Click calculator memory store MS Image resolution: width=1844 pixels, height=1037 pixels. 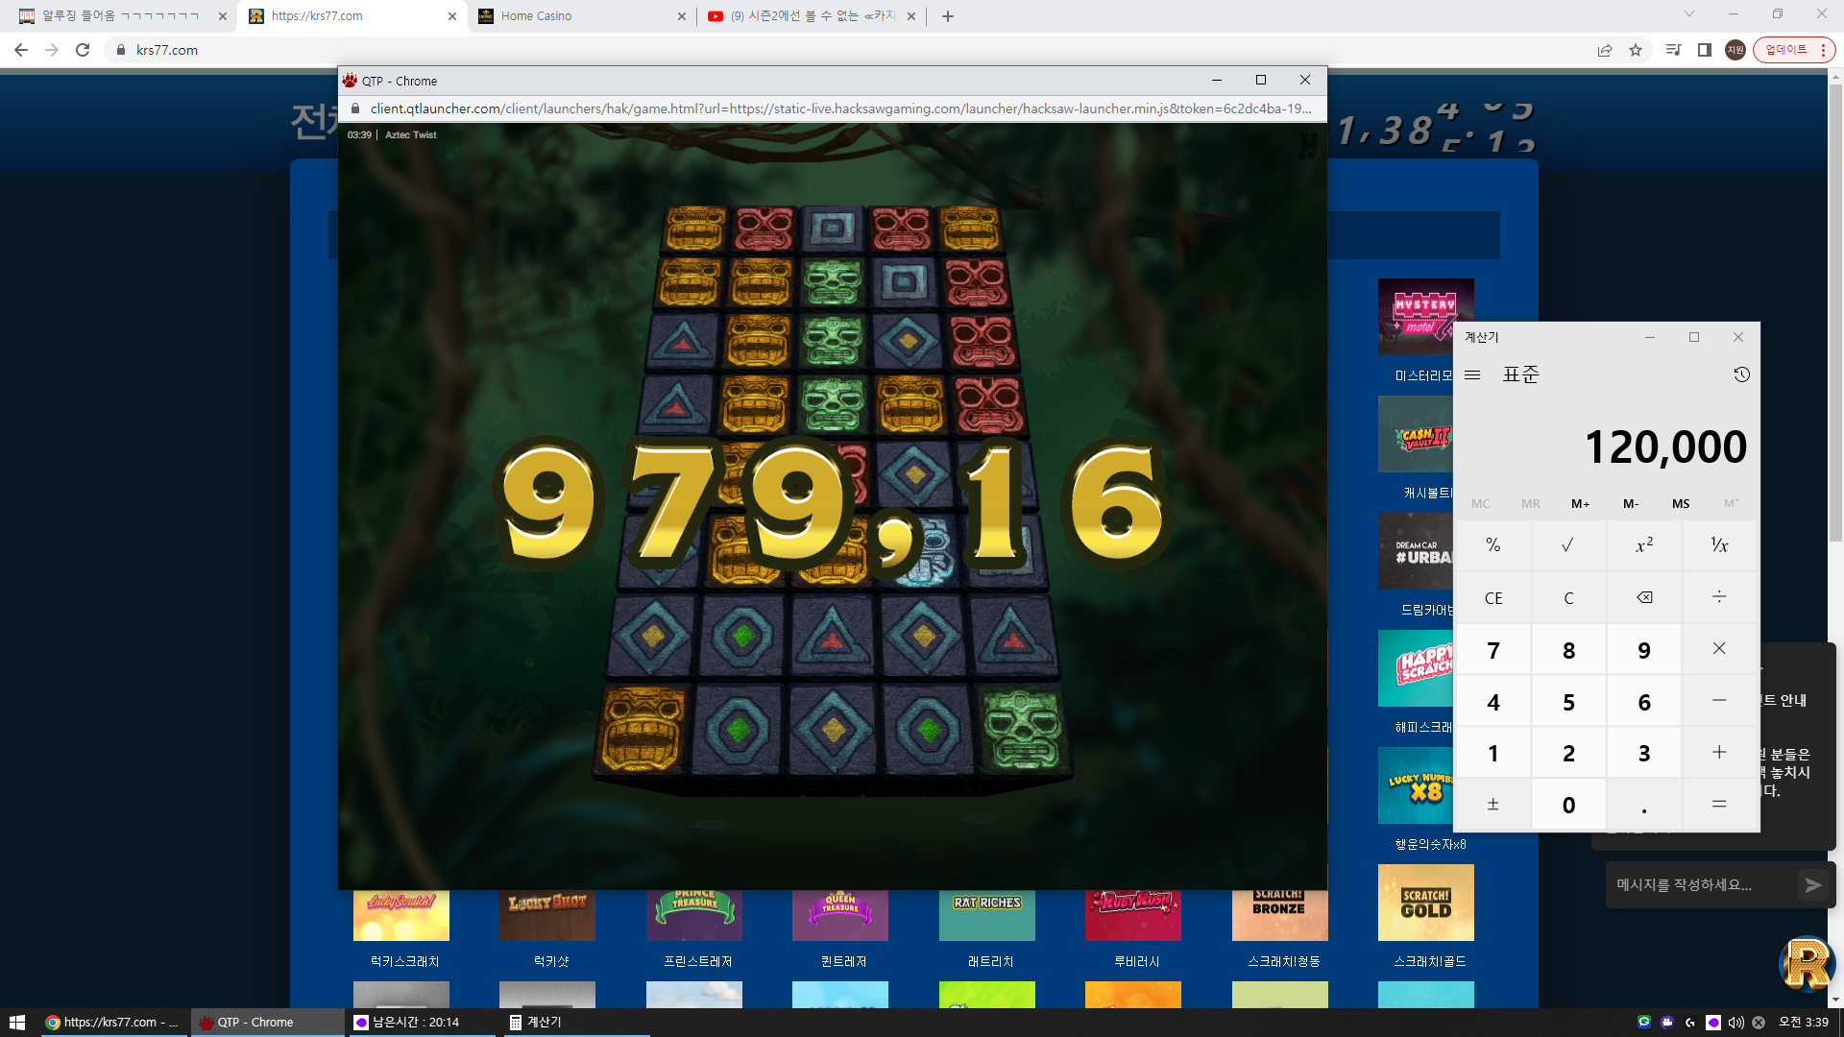tap(1681, 504)
